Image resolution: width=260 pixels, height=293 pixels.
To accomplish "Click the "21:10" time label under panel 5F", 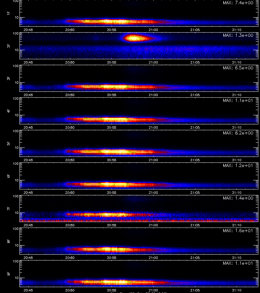I will [x=237, y=160].
